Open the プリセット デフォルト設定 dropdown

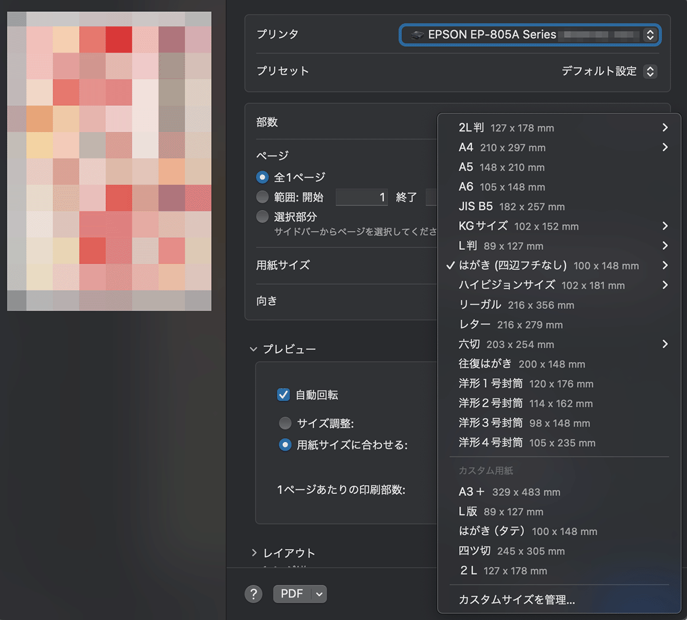[609, 71]
